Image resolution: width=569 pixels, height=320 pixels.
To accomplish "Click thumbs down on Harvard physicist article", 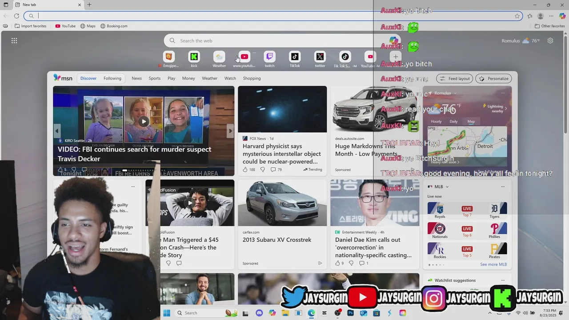I will 262,169.
